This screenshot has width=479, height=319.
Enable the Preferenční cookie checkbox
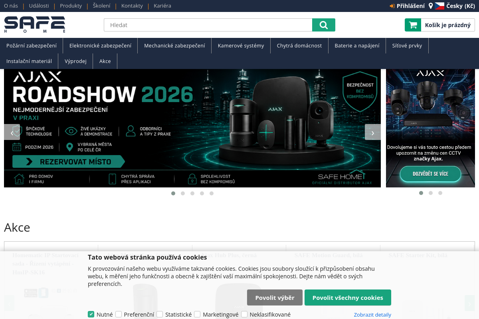(119, 314)
